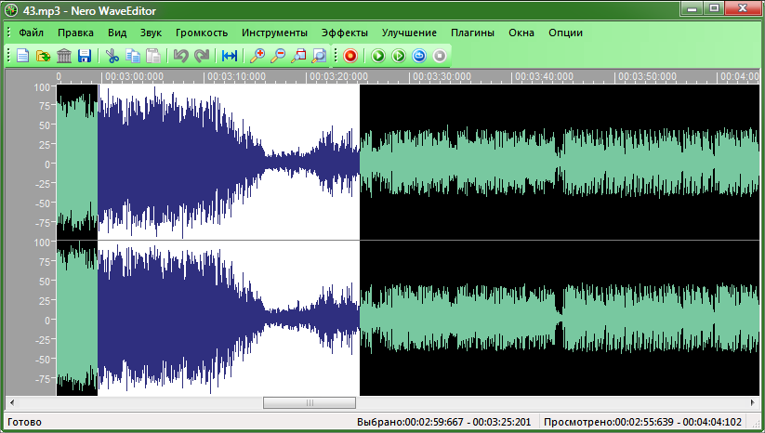Redo the last undone action
This screenshot has height=433, width=765.
202,56
